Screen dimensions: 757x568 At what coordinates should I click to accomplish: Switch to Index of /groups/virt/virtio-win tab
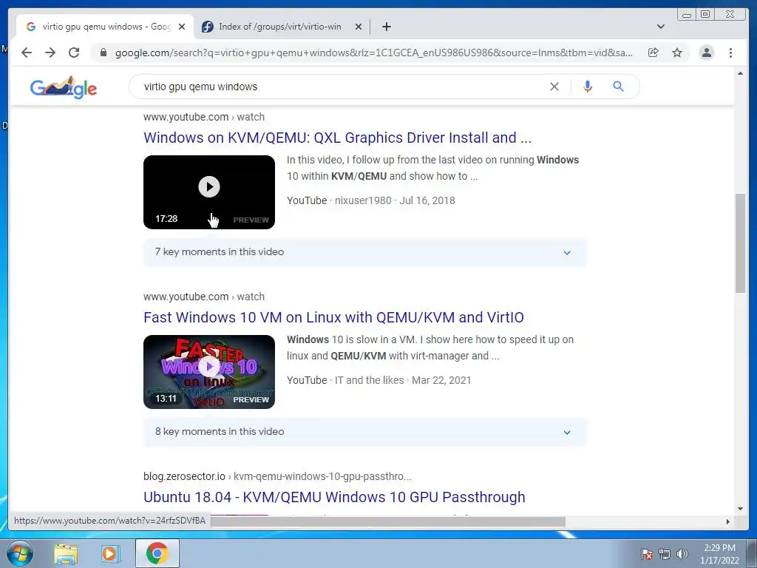coord(279,27)
